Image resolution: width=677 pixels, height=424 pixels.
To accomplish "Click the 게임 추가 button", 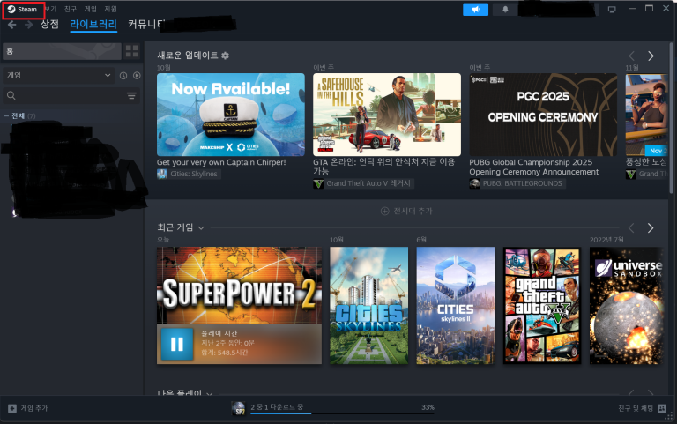I will pyautogui.click(x=28, y=408).
